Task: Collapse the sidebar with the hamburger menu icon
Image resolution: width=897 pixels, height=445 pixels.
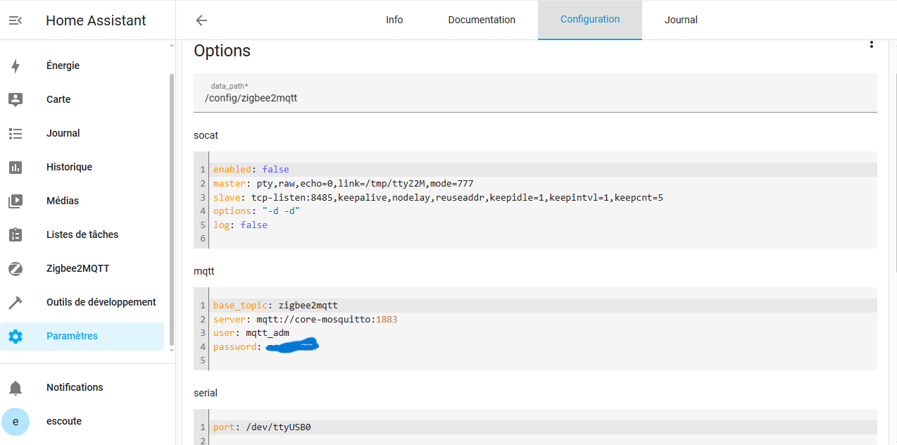Action: pyautogui.click(x=15, y=20)
